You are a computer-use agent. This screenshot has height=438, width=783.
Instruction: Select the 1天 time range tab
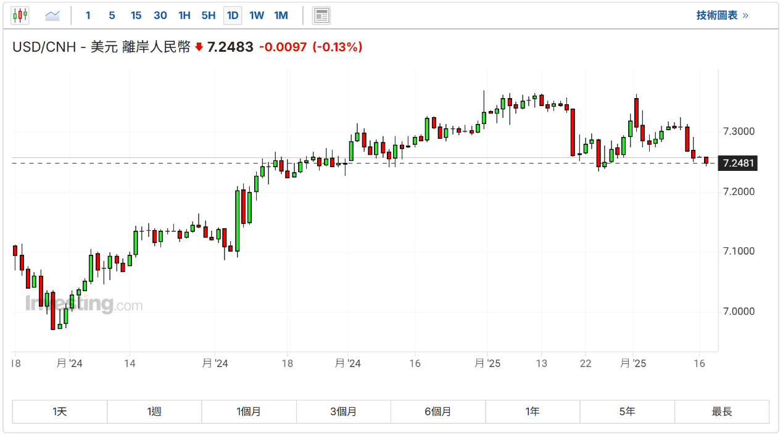point(60,411)
